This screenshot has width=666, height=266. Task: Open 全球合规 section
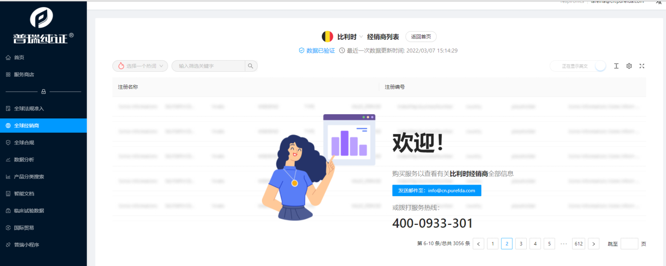[x=43, y=142]
